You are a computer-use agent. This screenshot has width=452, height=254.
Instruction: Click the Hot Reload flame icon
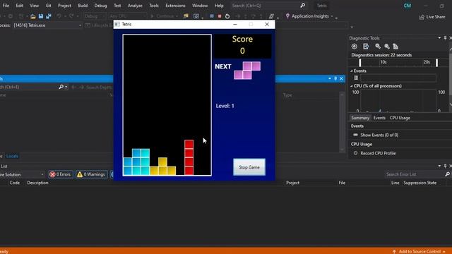click(x=186, y=16)
